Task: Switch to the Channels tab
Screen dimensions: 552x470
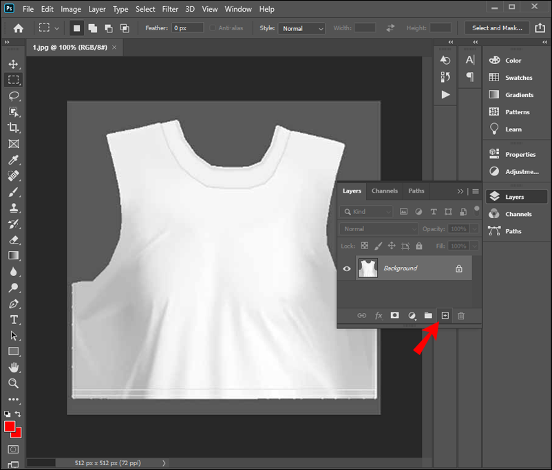Action: point(384,191)
